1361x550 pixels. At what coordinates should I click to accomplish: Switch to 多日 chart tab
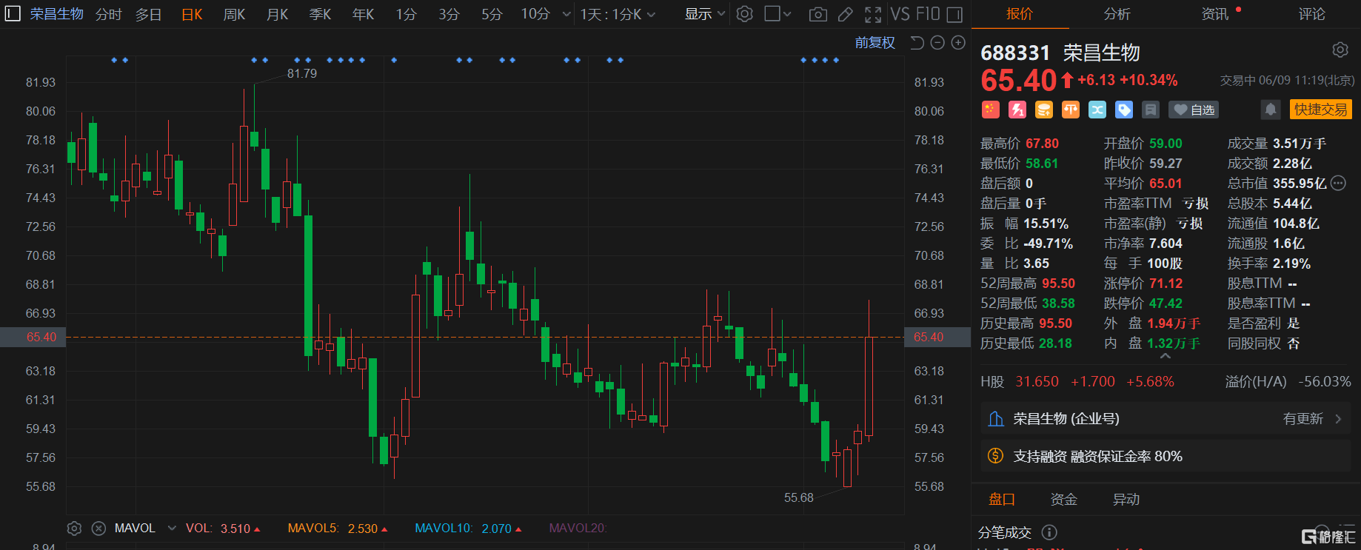148,14
